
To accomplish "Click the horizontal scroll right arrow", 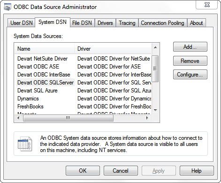I will [147, 118].
